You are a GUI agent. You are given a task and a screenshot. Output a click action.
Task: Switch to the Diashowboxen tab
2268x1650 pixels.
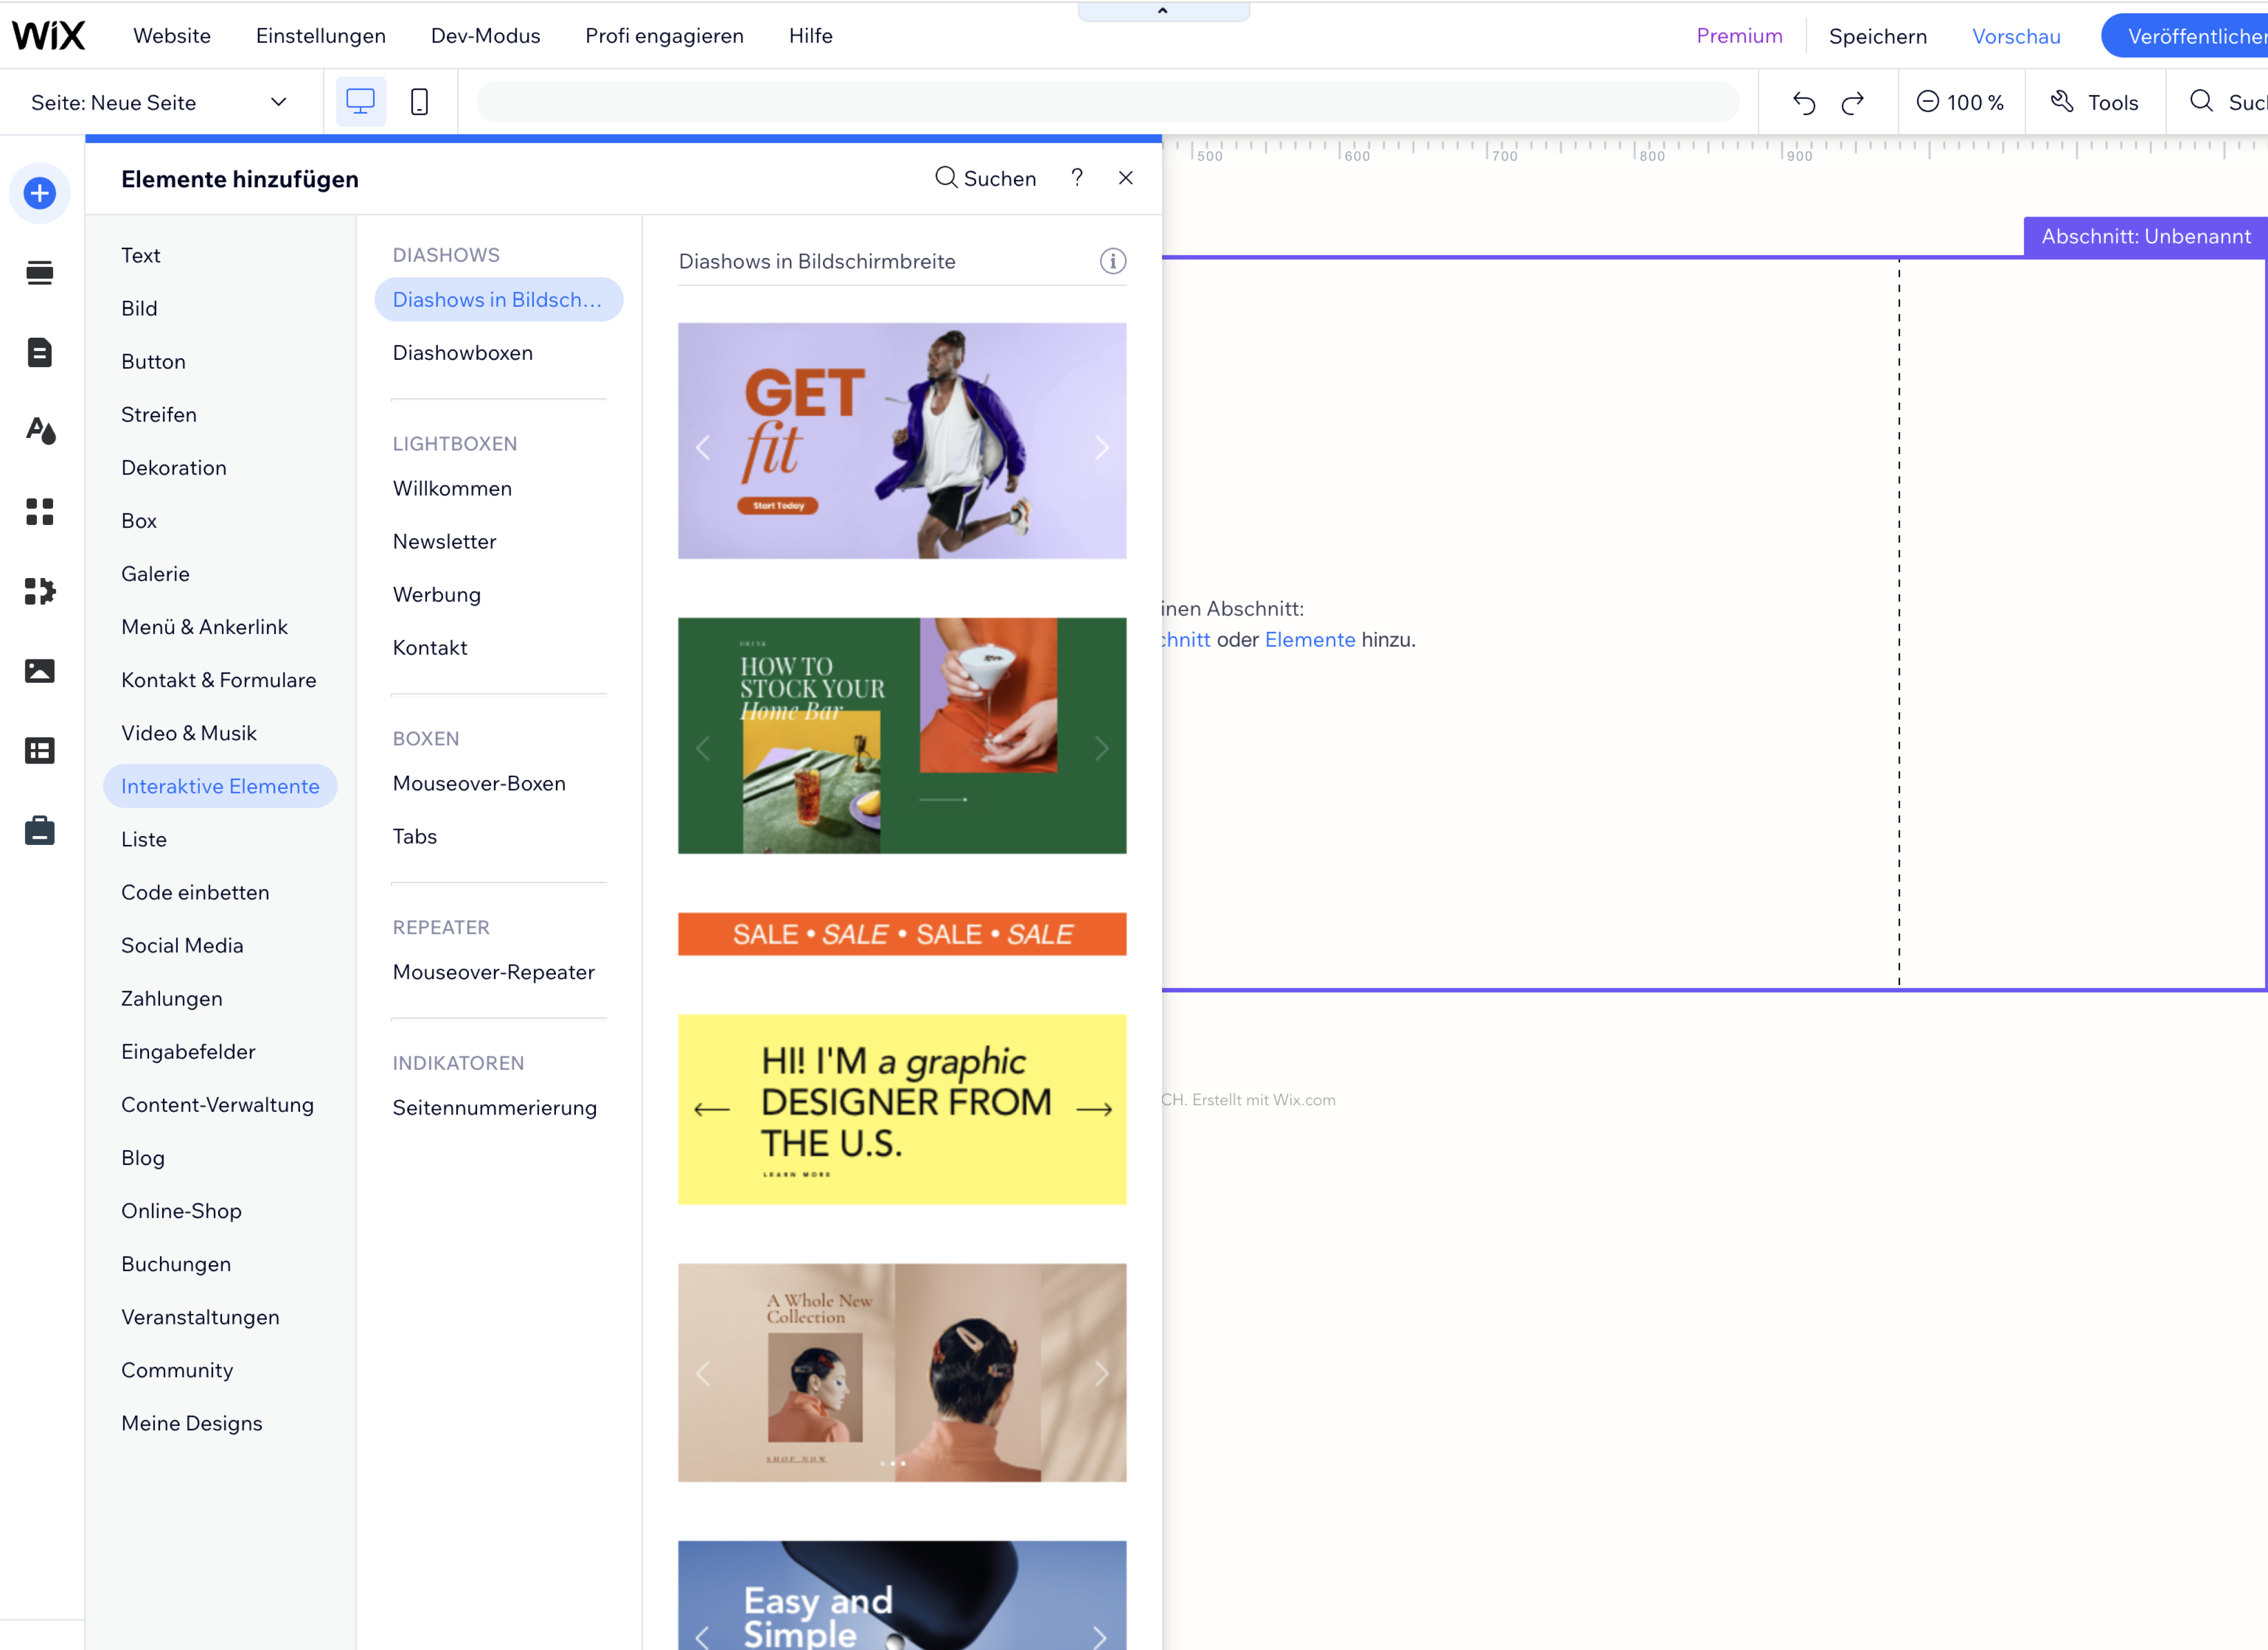pyautogui.click(x=462, y=352)
